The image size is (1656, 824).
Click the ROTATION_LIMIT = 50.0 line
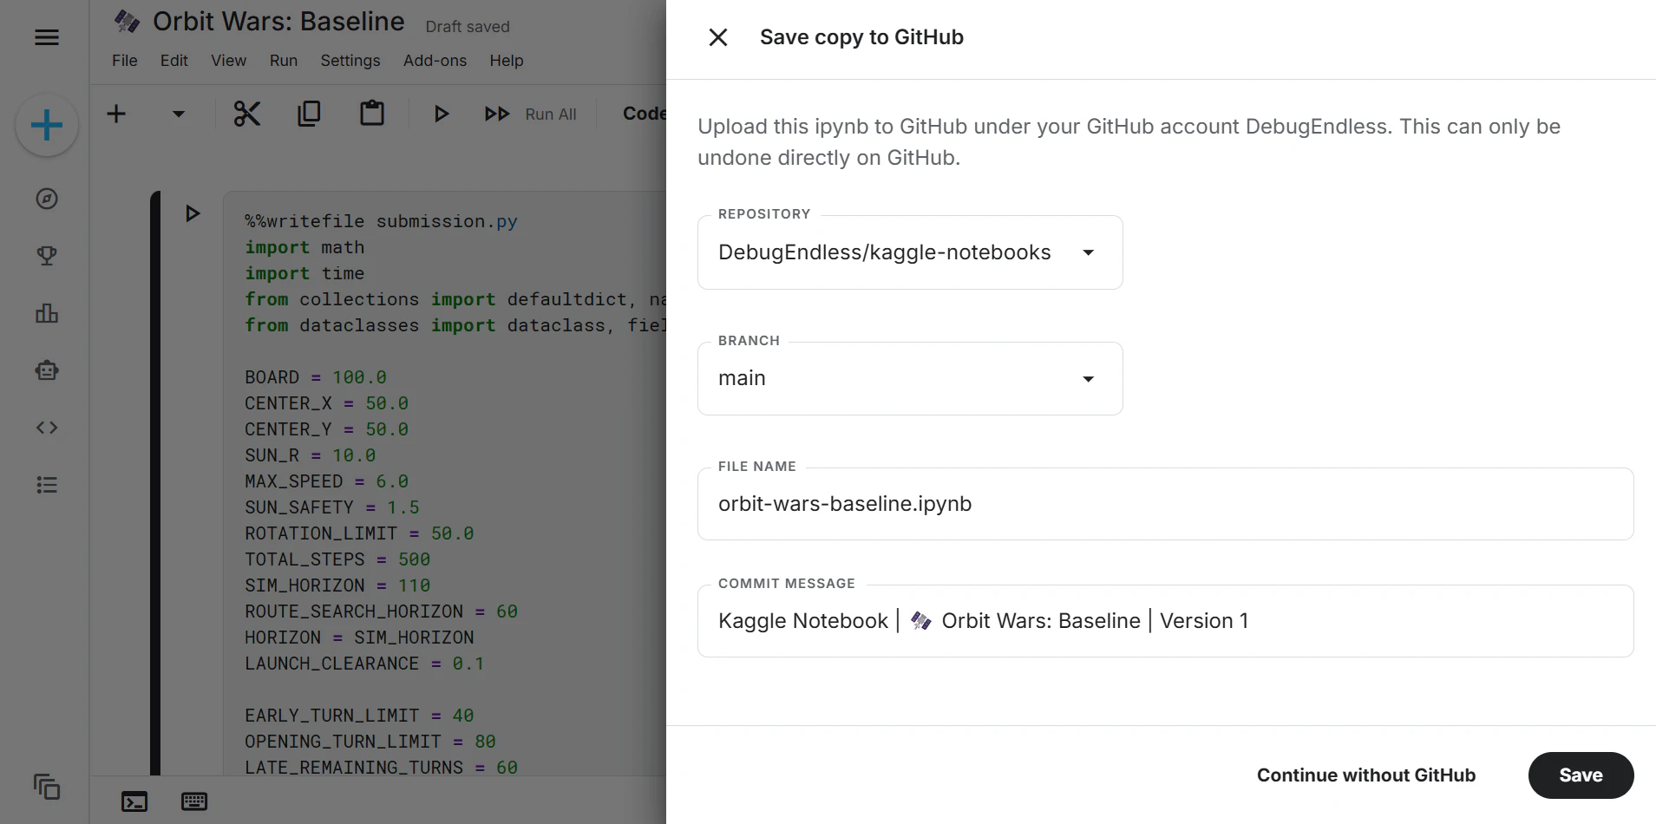pyautogui.click(x=359, y=533)
